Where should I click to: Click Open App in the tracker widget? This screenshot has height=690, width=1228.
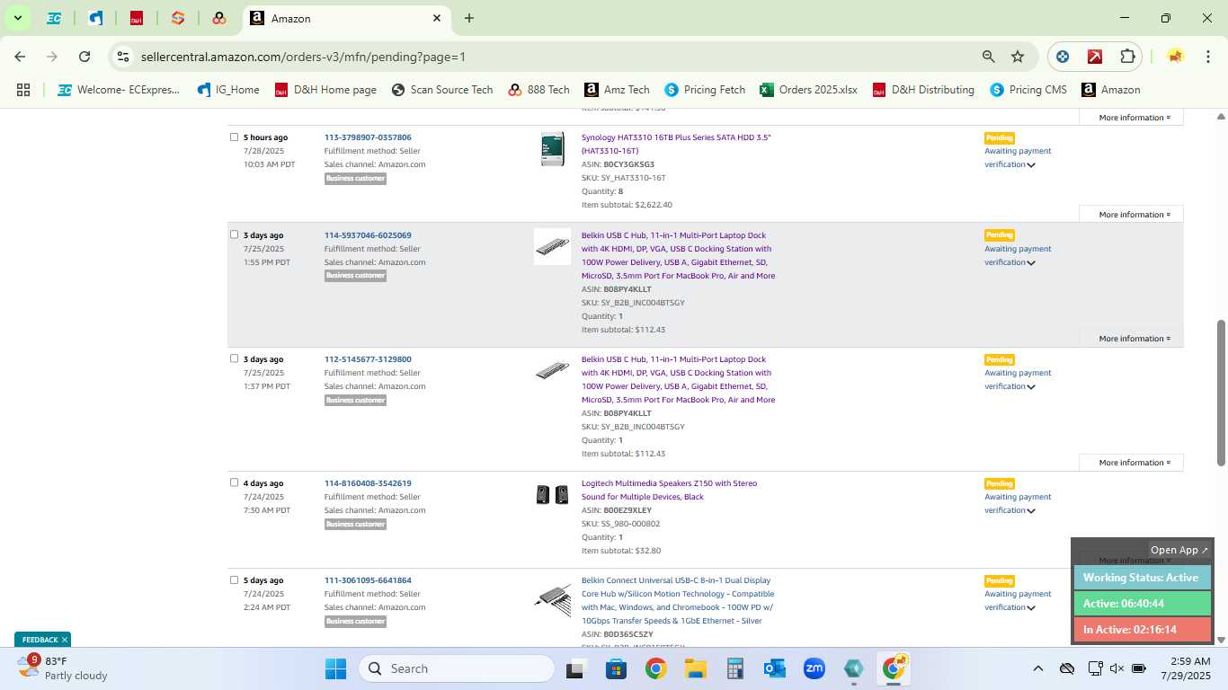click(1179, 550)
